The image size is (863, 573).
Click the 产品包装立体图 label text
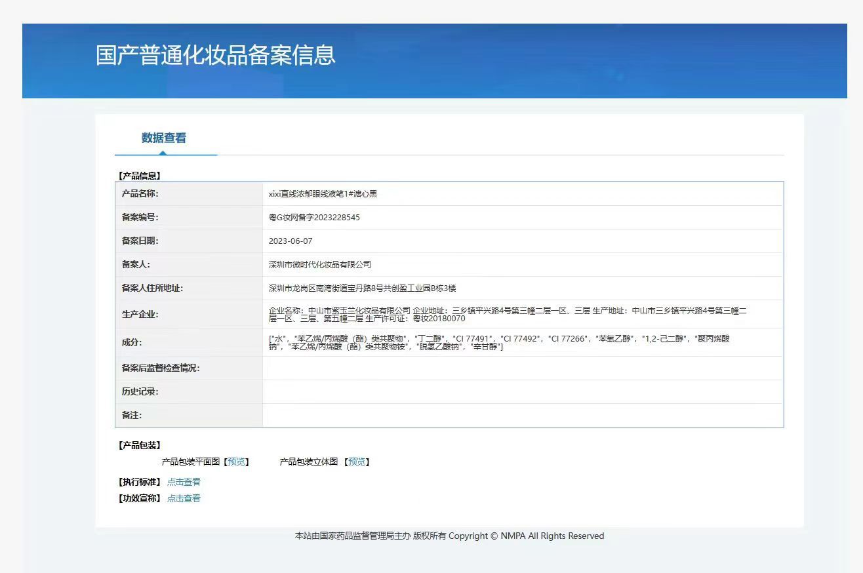click(309, 462)
